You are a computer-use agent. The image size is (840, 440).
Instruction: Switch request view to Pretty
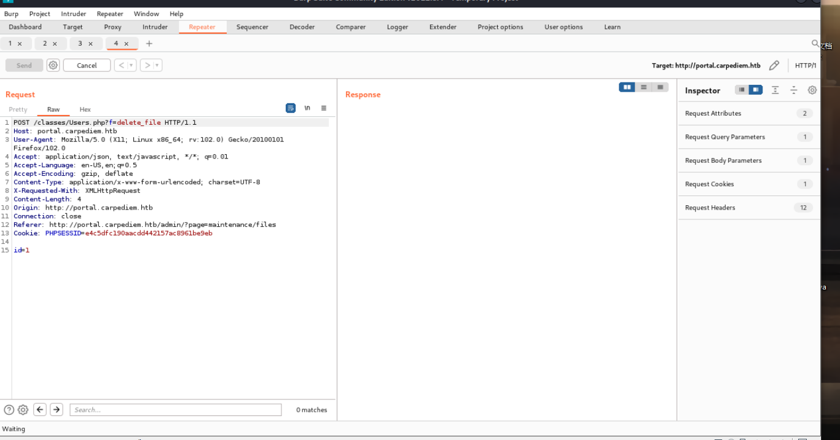18,109
